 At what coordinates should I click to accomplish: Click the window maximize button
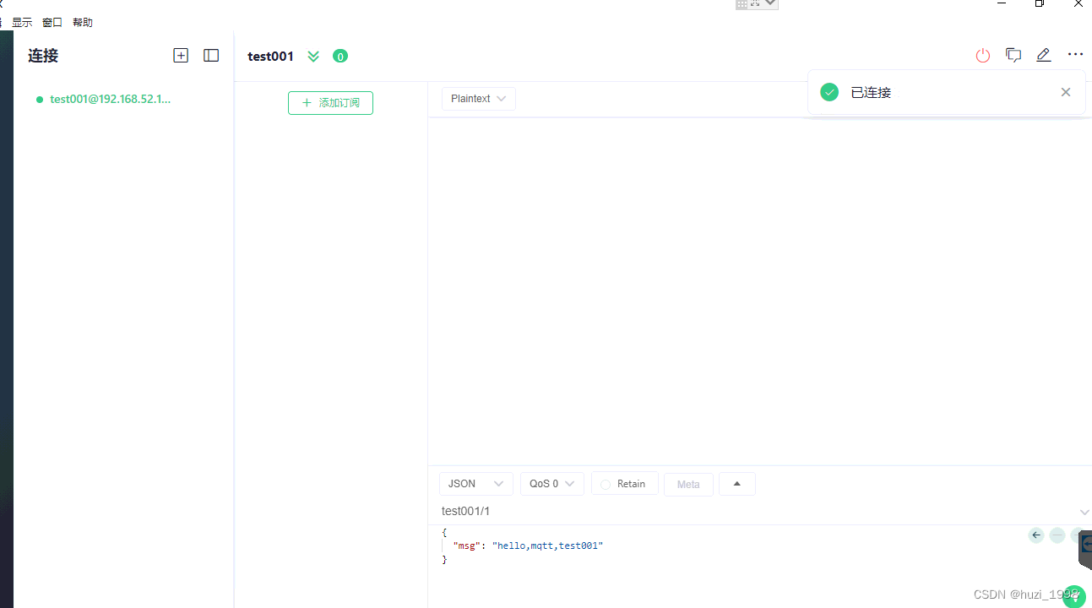(x=1040, y=3)
